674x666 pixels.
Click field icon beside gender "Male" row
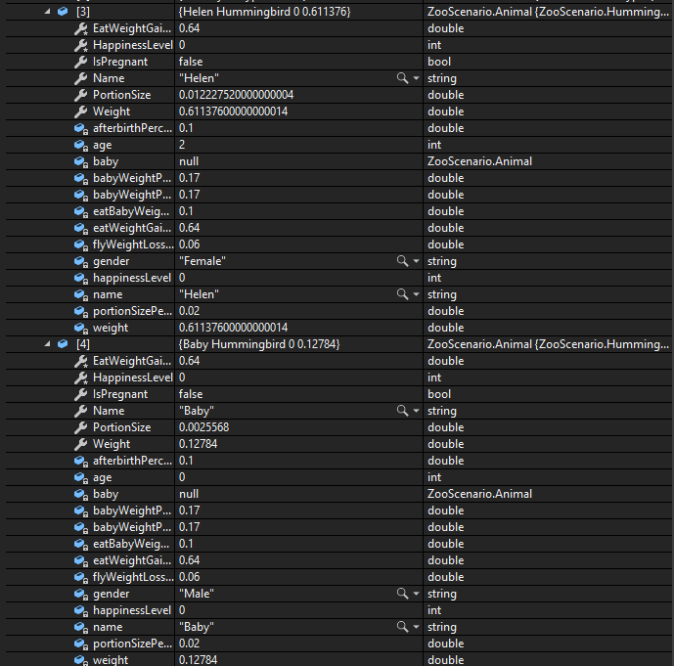(81, 595)
